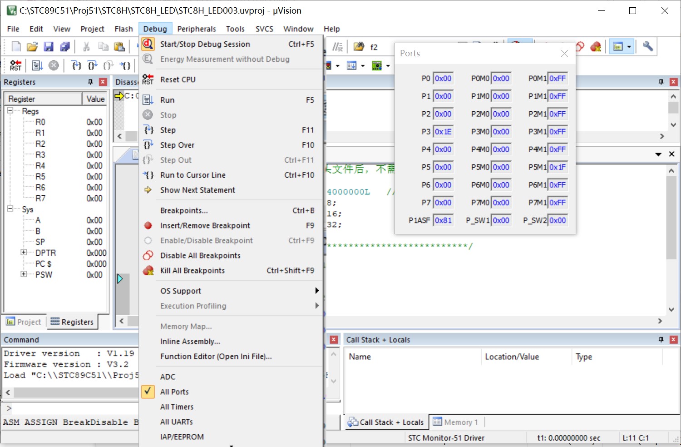This screenshot has height=447, width=681.
Task: Click the Paste clipboard icon
Action: pos(119,46)
